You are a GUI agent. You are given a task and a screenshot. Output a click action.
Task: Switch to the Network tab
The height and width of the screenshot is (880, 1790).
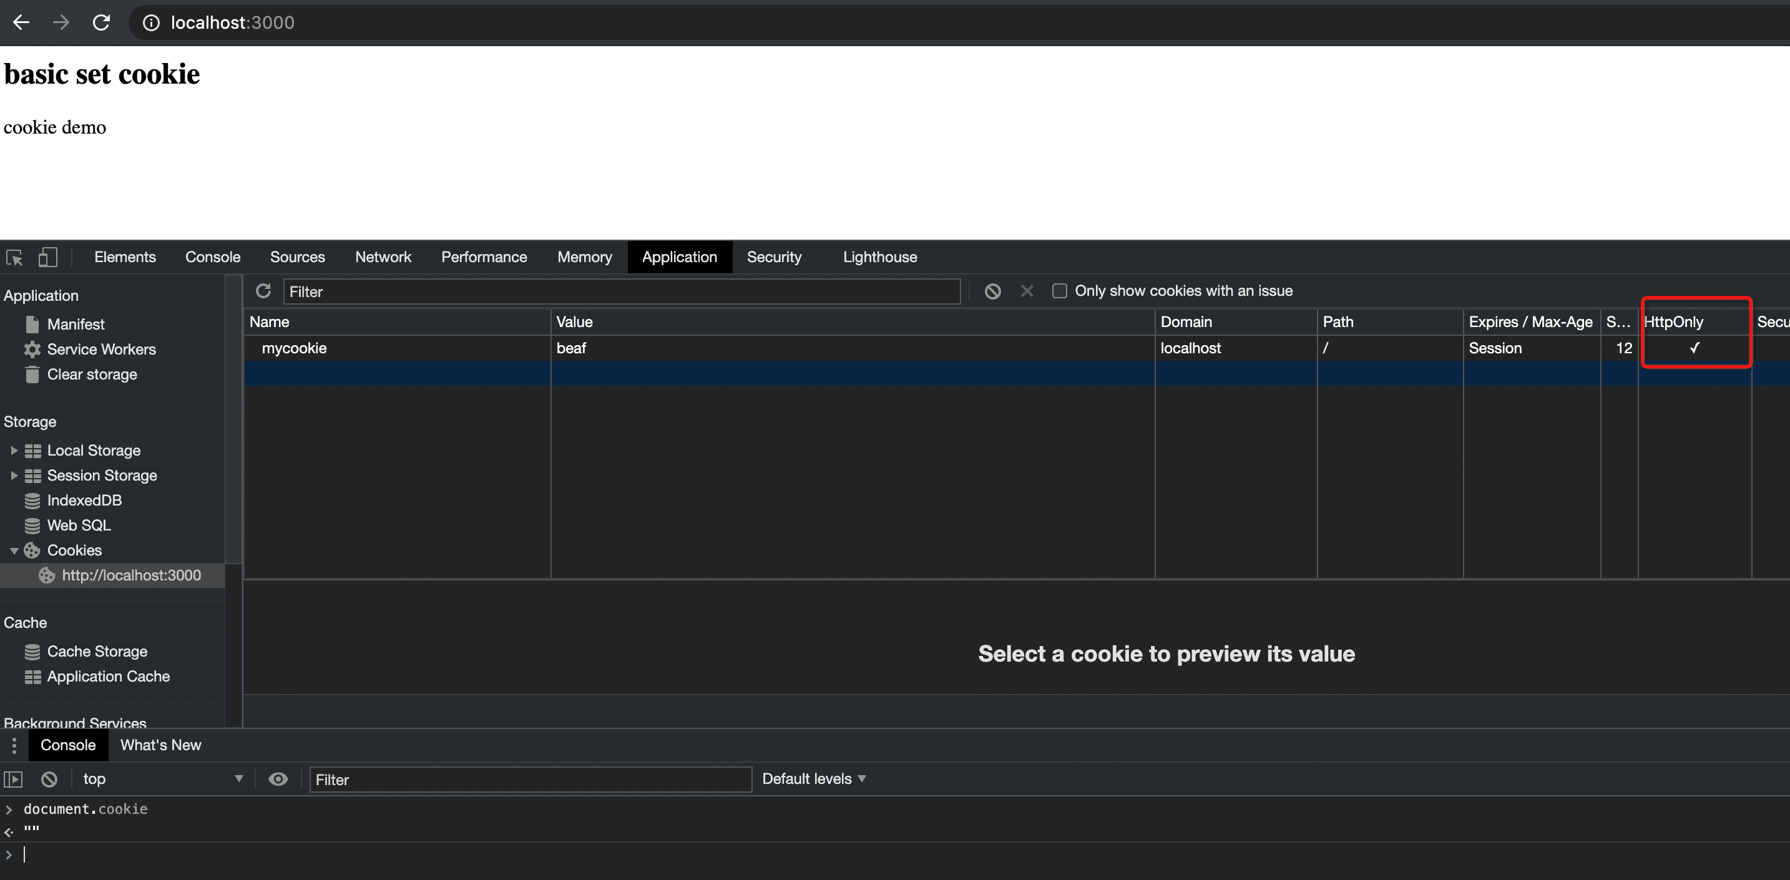tap(383, 257)
